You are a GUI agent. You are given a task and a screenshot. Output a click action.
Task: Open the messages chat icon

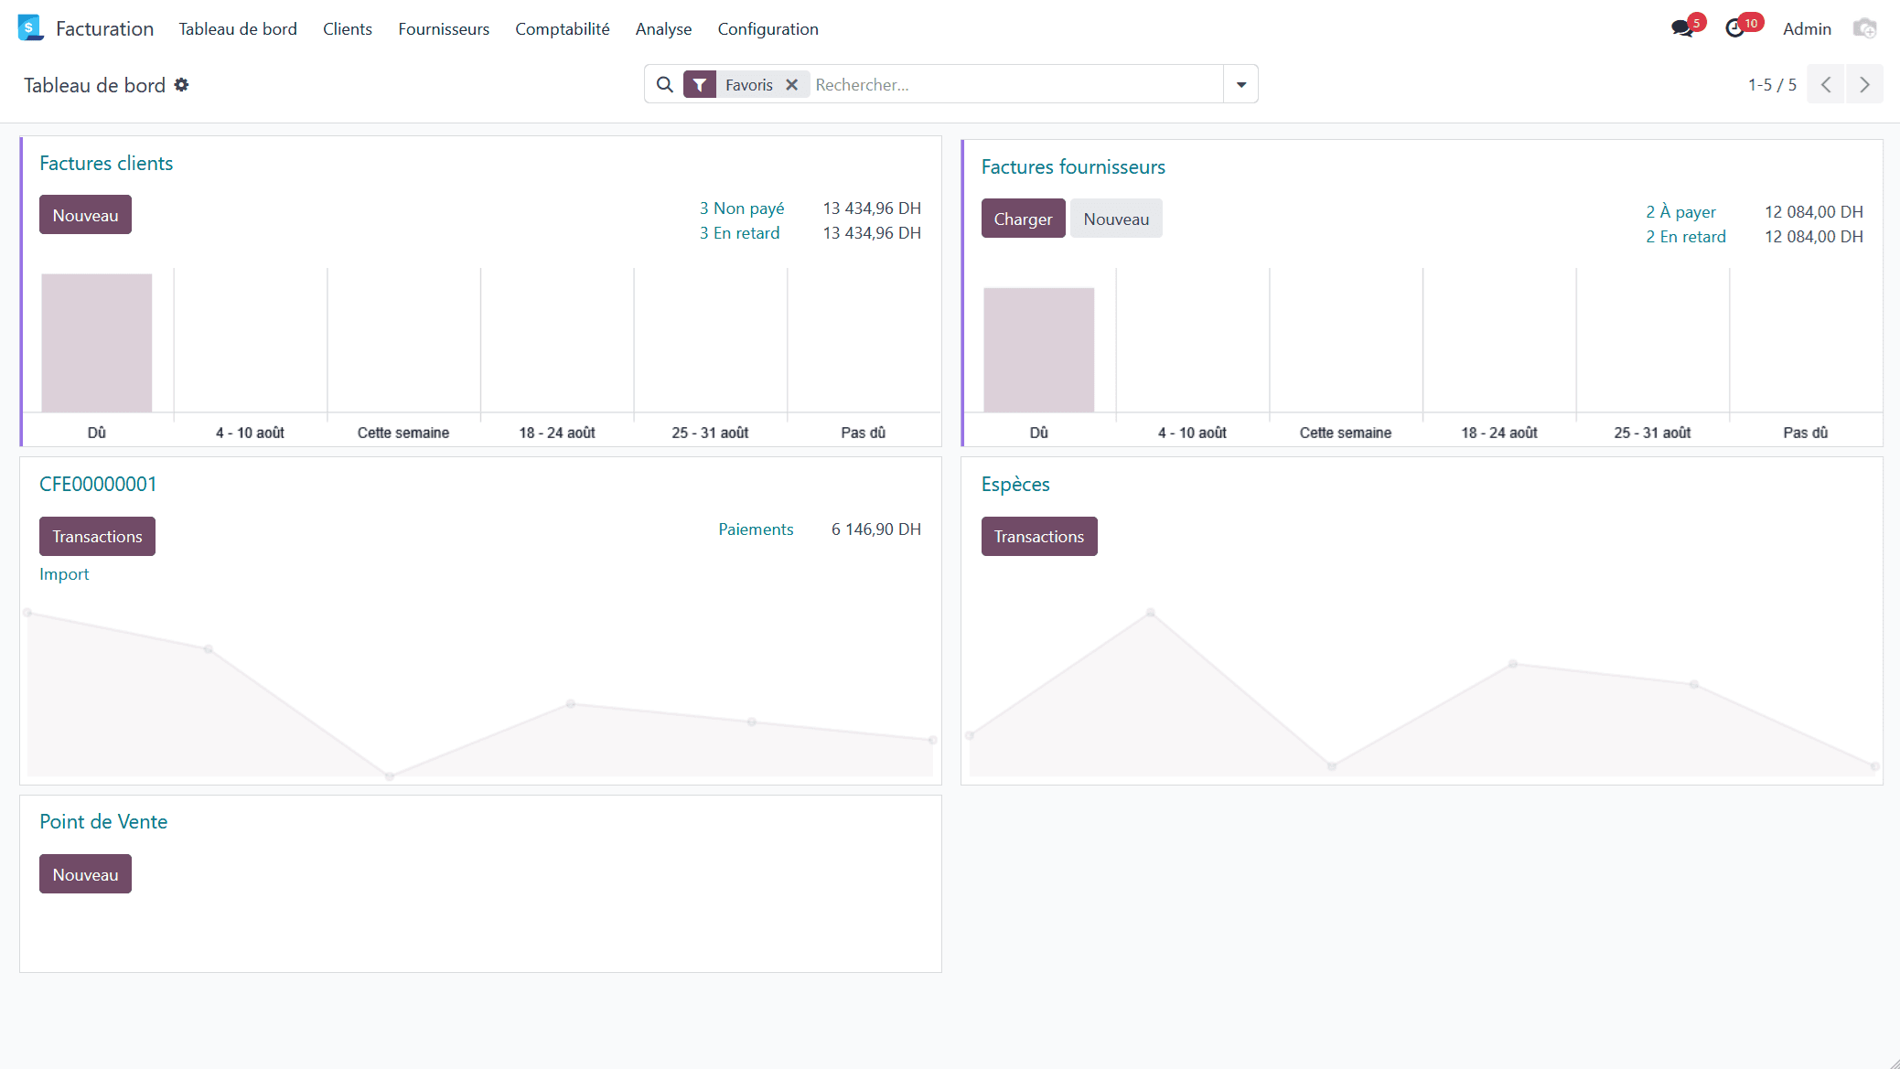[x=1681, y=29]
